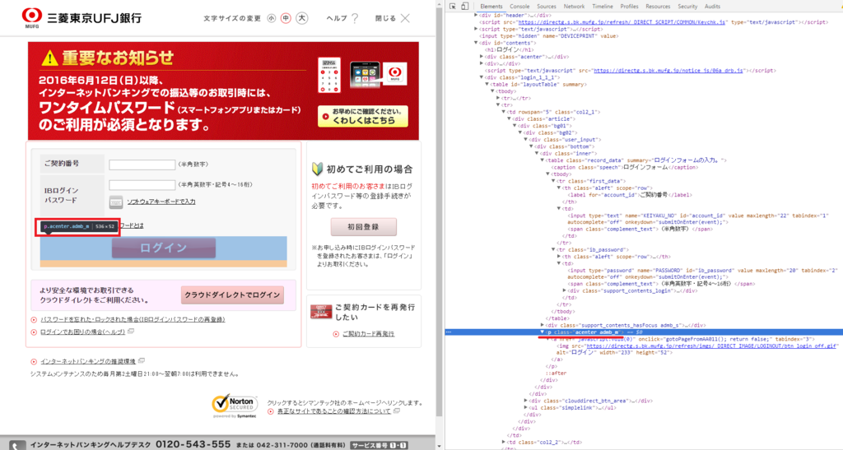The image size is (843, 450).
Task: Open the notice_js script URL in DevTools
Action: click(668, 71)
